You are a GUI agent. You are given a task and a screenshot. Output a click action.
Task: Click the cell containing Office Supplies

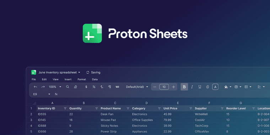(146, 120)
